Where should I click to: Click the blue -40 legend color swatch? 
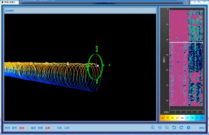tap(202, 118)
